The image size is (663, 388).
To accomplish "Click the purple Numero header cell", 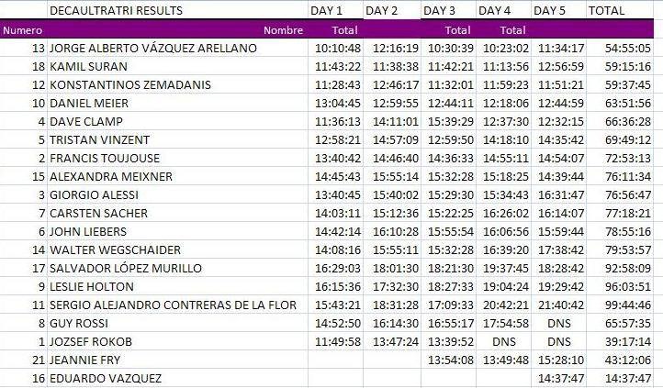I will pos(23,30).
